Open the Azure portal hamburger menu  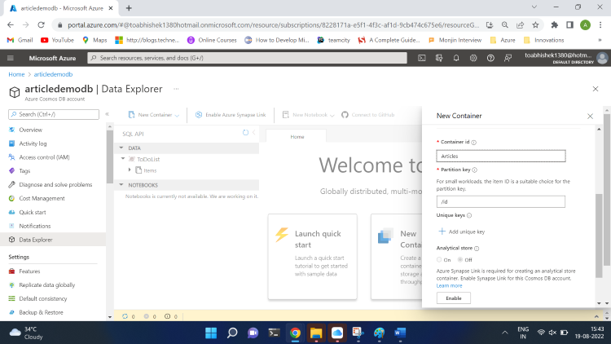point(11,58)
